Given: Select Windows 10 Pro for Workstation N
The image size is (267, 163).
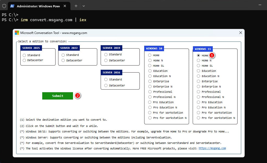Looking at the screenshot, I should (x=167, y=118).
